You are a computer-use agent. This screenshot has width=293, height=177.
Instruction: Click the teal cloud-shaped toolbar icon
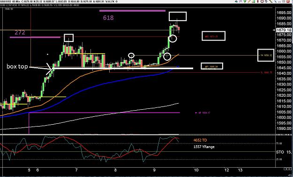236,1
